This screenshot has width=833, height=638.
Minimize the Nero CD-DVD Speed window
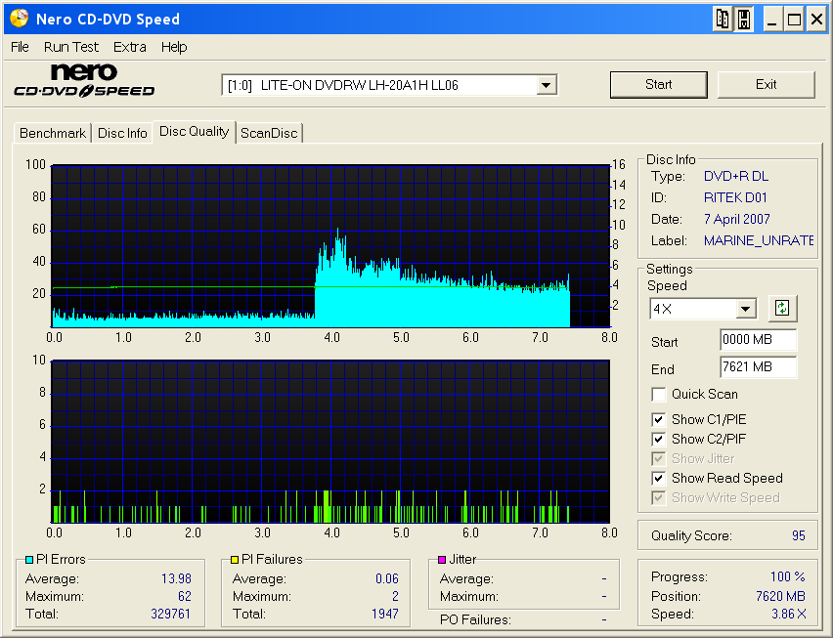[x=772, y=20]
